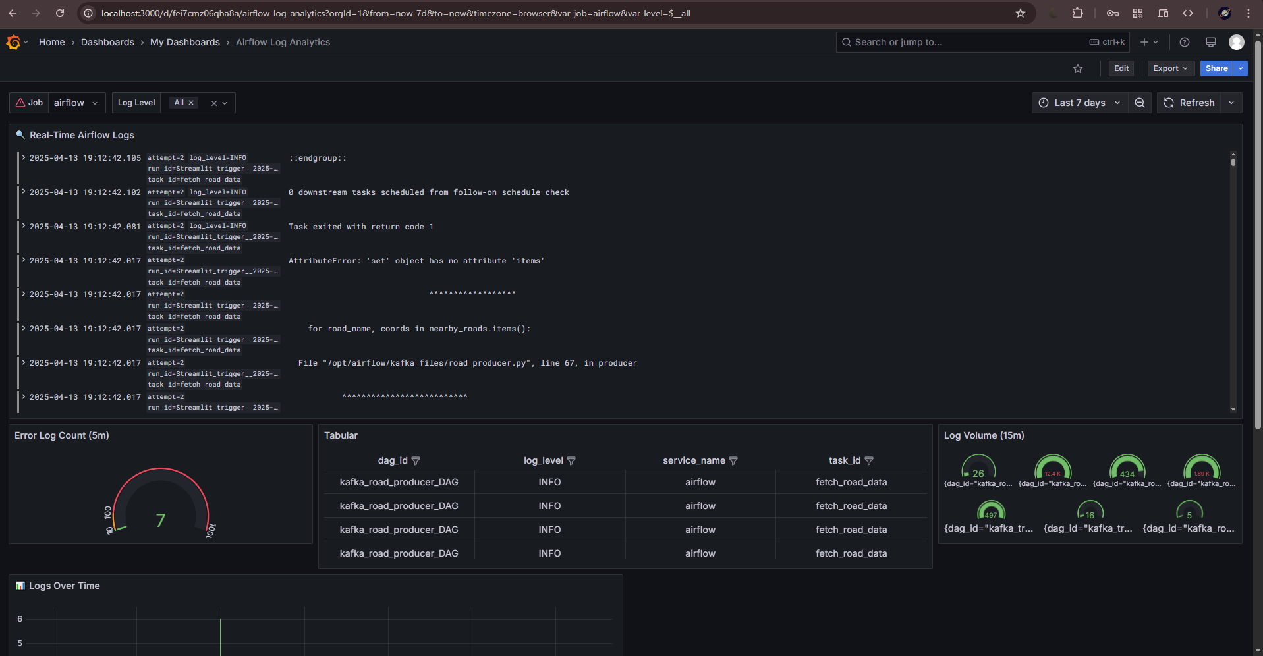
Task: Navigate to My Dashboards breadcrumb
Action: 185,41
